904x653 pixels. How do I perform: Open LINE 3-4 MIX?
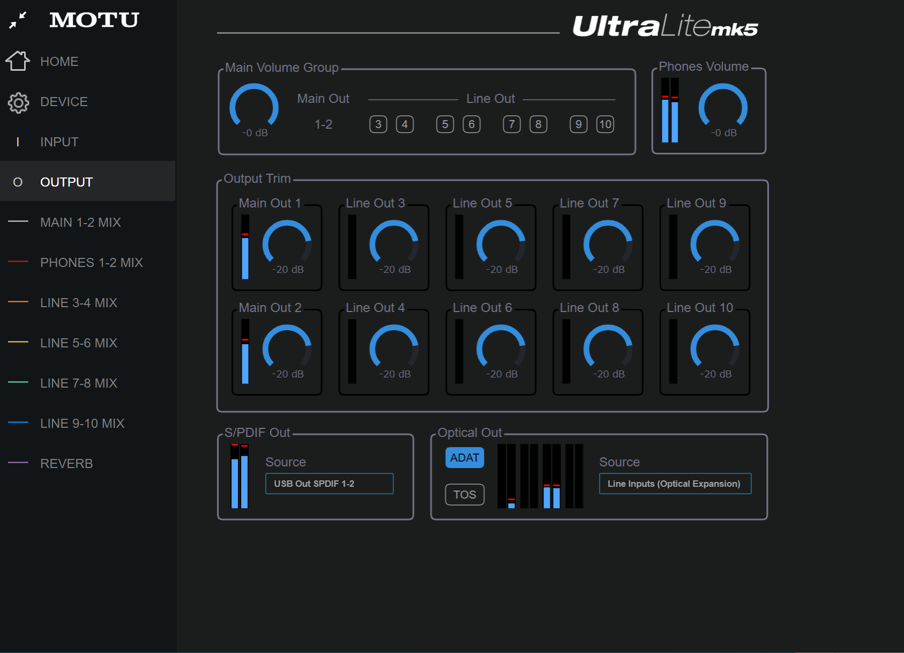click(88, 302)
